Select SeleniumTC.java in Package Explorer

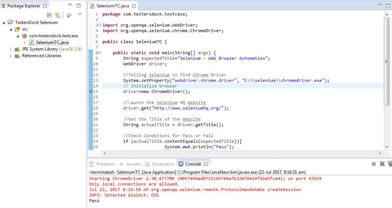pyautogui.click(x=52, y=43)
